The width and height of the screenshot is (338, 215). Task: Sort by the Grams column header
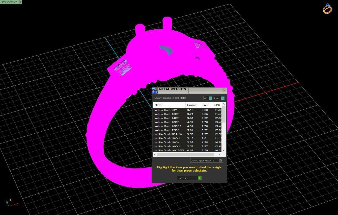click(193, 105)
